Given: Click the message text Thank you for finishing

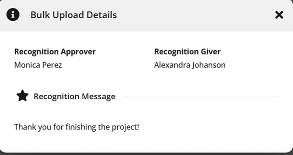Looking at the screenshot, I should pyautogui.click(x=56, y=127).
